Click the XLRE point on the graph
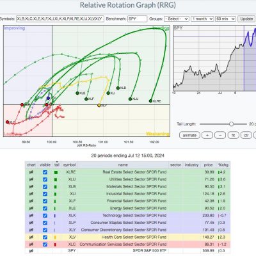This screenshot has width=256, height=256. pos(150,101)
